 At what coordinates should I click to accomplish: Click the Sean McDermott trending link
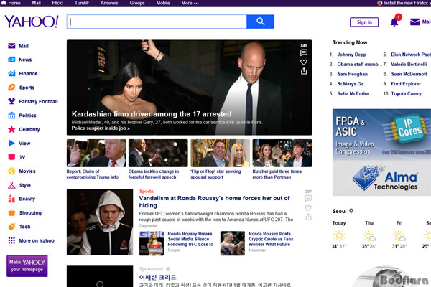(x=409, y=74)
